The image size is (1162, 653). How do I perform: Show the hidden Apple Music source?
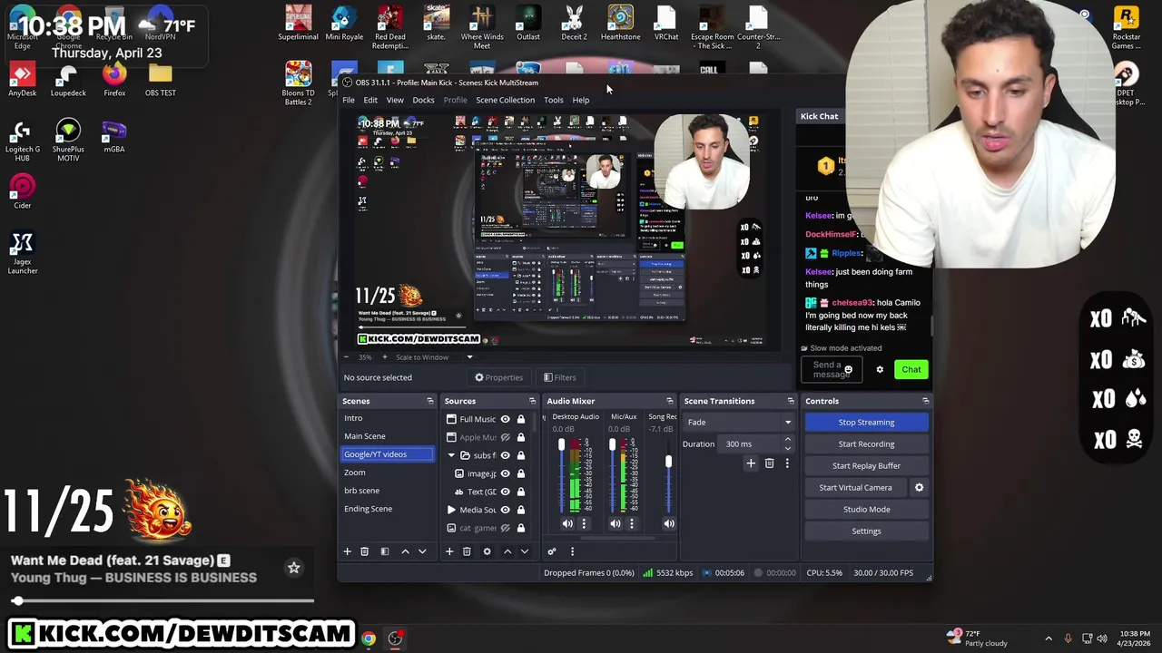506,437
